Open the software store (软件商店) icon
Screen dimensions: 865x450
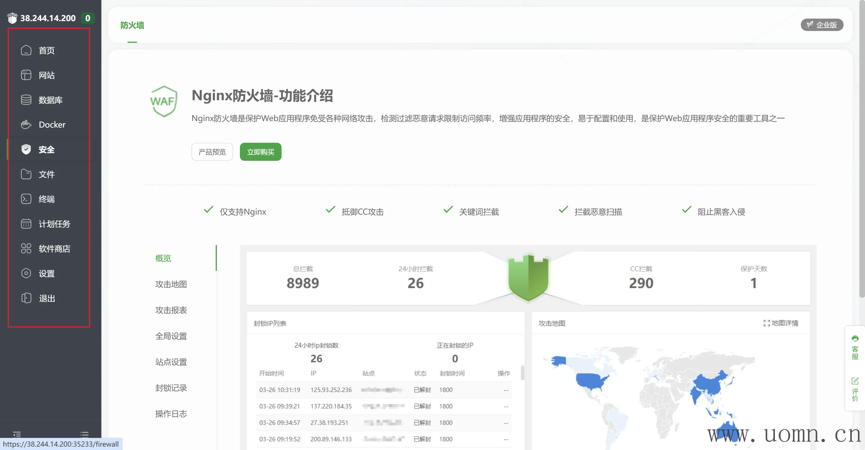coord(26,248)
